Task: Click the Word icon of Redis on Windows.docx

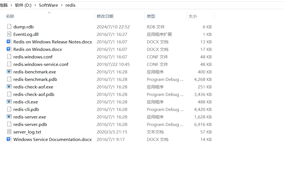Action: pos(9,49)
